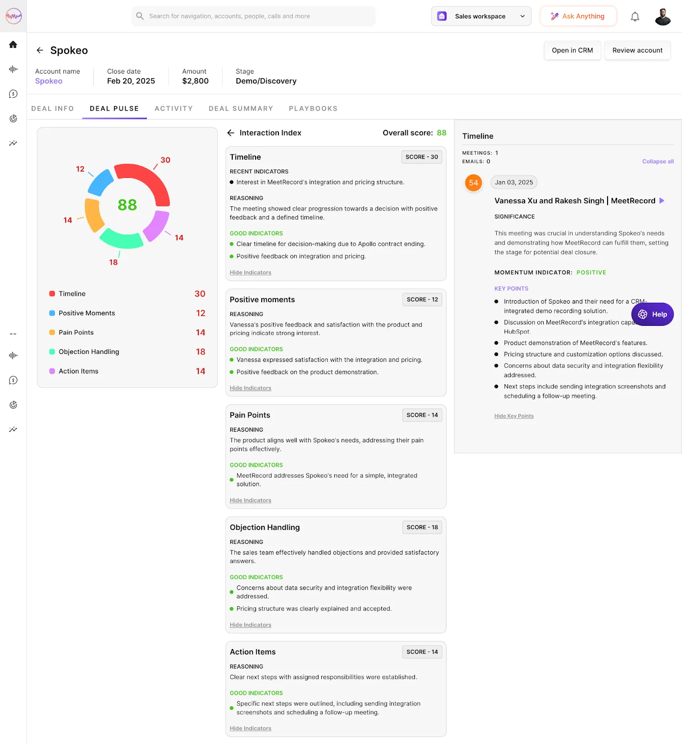Click the Demo/Discovery stage value
This screenshot has height=745, width=682.
266,81
